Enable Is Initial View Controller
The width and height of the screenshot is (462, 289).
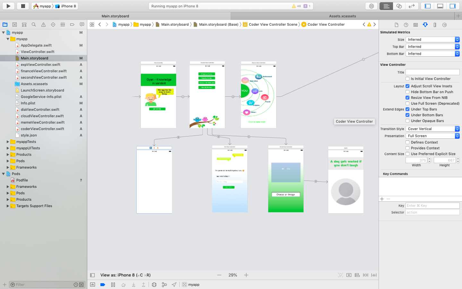(x=407, y=79)
